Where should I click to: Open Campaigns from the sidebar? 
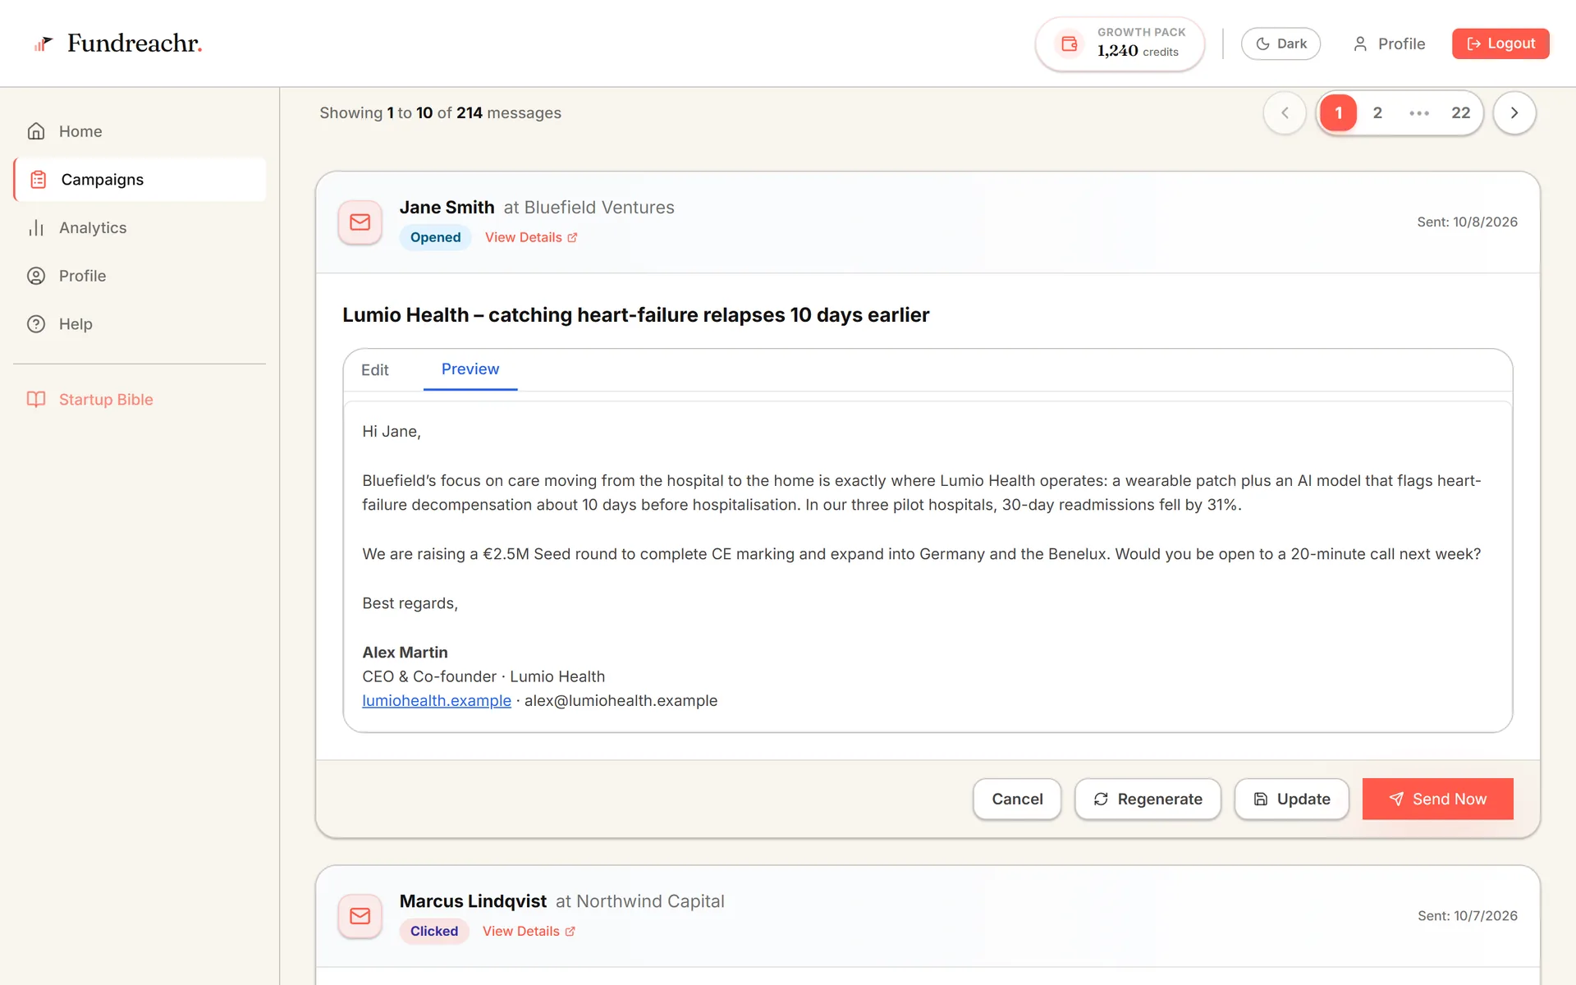click(x=140, y=180)
